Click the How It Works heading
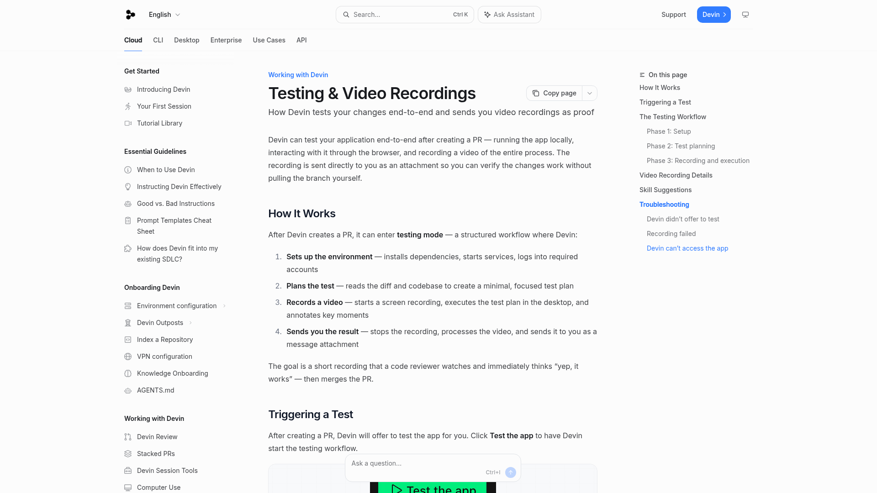Image resolution: width=877 pixels, height=493 pixels. 302,214
